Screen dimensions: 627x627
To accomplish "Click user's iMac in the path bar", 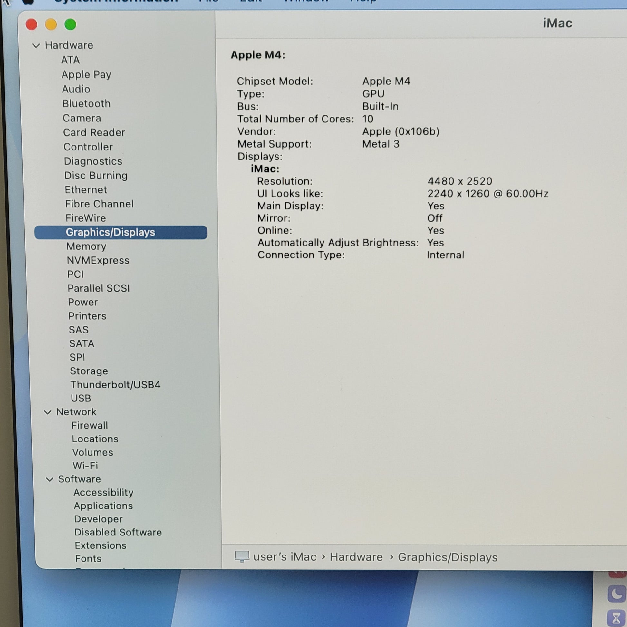I will coord(285,556).
